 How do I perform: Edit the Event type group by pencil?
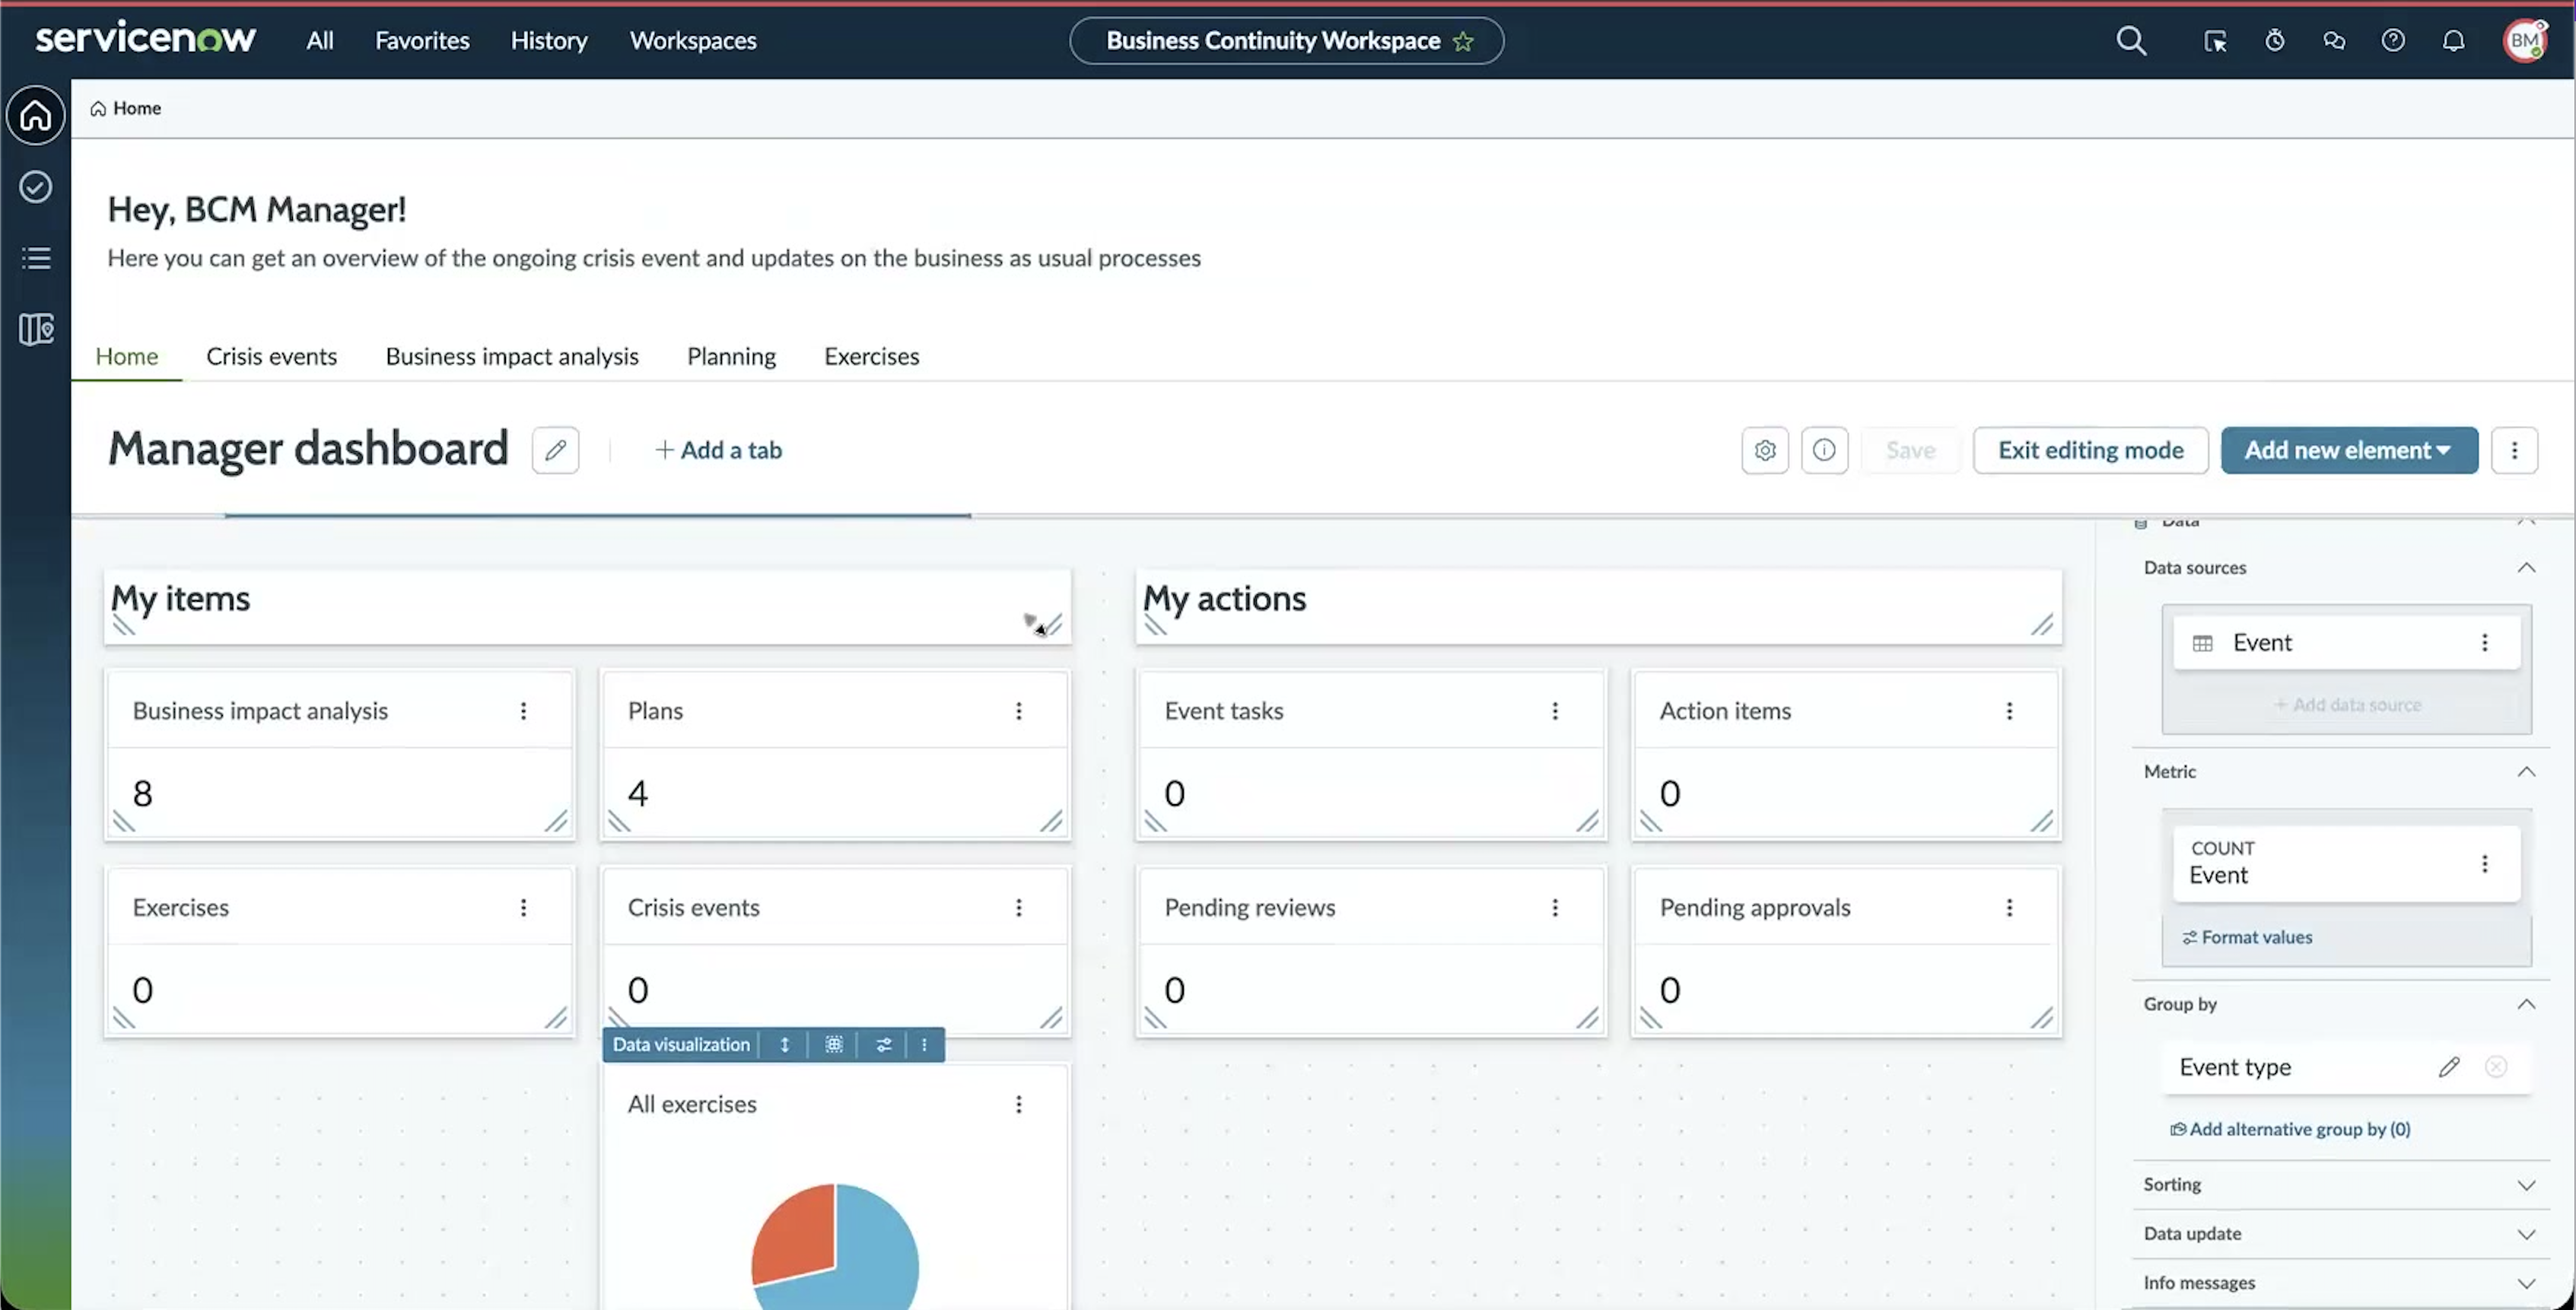tap(2448, 1067)
